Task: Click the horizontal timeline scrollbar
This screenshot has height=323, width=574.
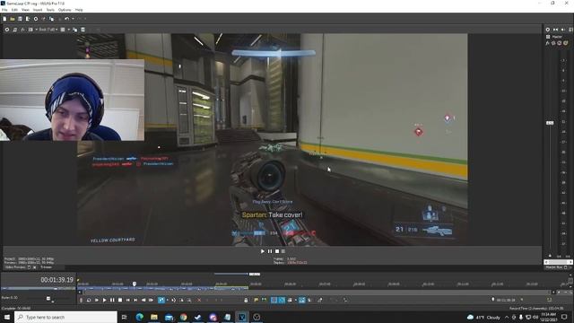Action: click(317, 292)
